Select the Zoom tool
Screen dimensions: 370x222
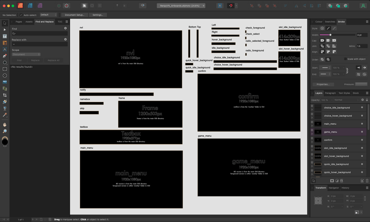5,131
